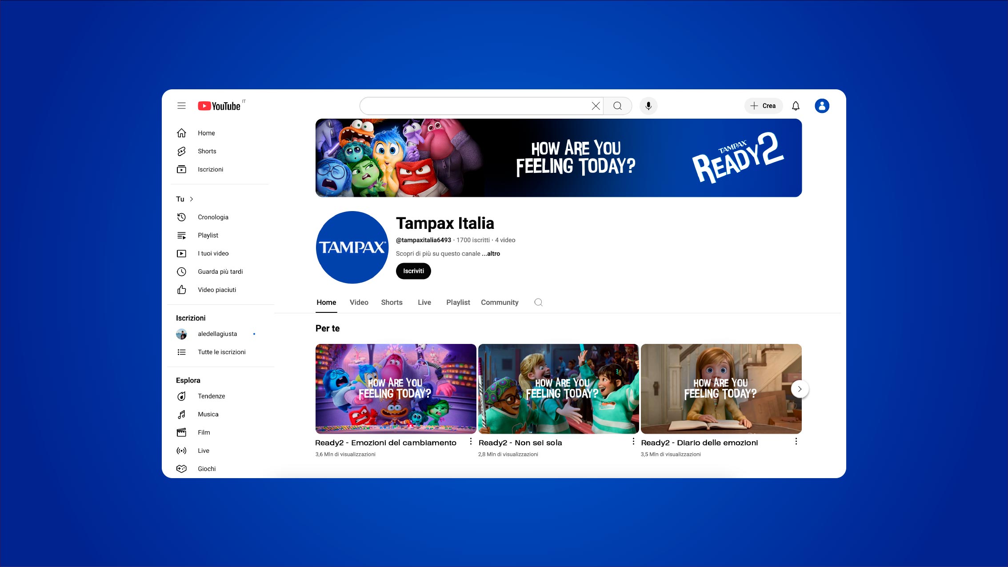Click the Video piaciuti thumbs-up icon
The width and height of the screenshot is (1008, 567).
(x=181, y=290)
